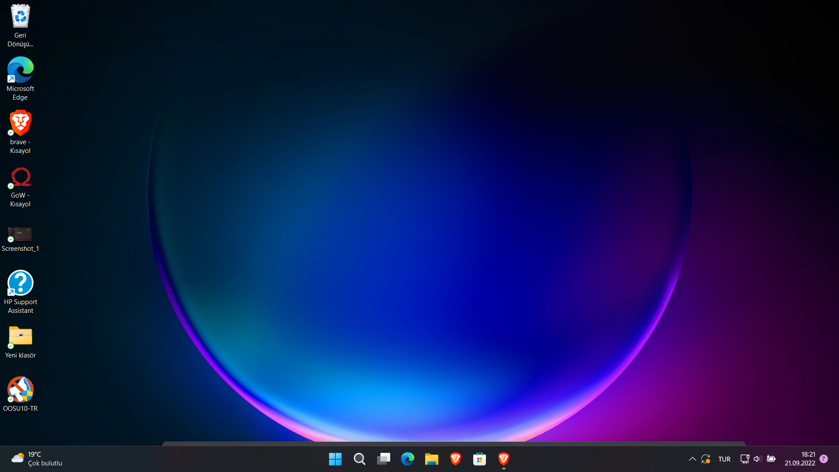
Task: Open the TUR language switcher
Action: (724, 459)
